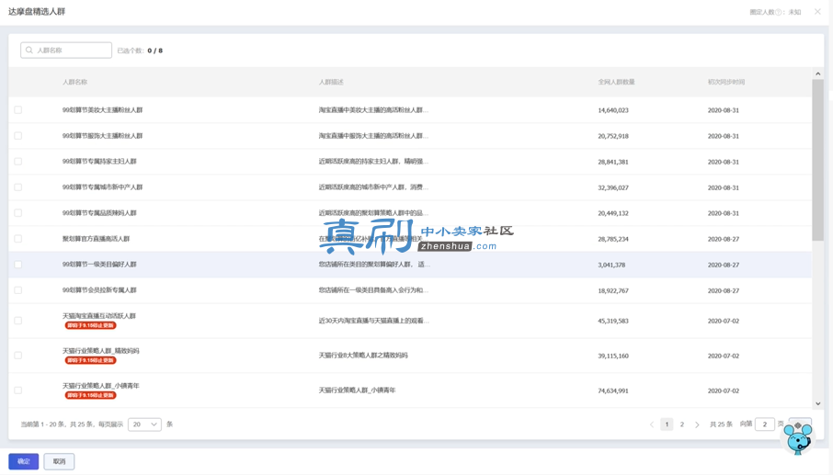Check the 99划算节美妆大主播粉丝人群 row
This screenshot has height=475, width=833.
pyautogui.click(x=18, y=110)
